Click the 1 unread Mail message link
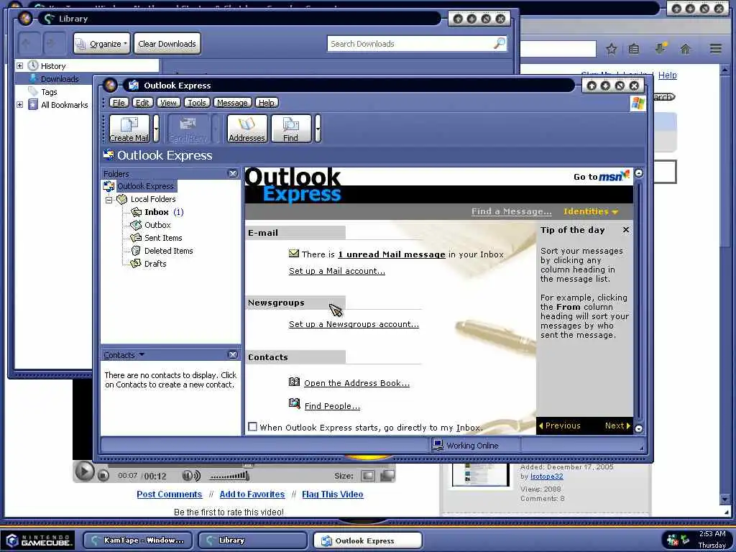This screenshot has height=552, width=736. click(x=392, y=254)
